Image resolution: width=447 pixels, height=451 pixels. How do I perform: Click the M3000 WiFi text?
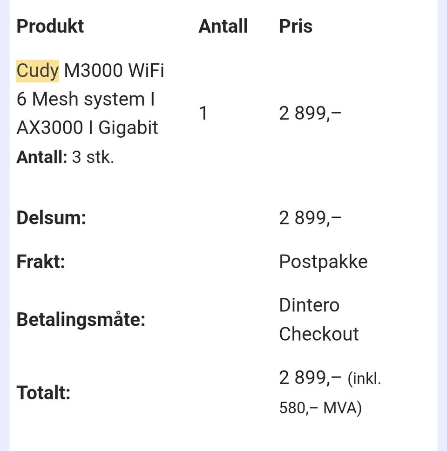(x=114, y=71)
